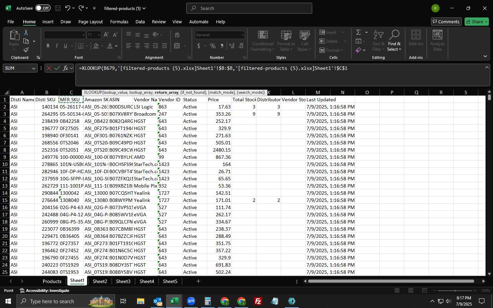Toggle Align Left
This screenshot has height=308, width=493.
[x=129, y=46]
